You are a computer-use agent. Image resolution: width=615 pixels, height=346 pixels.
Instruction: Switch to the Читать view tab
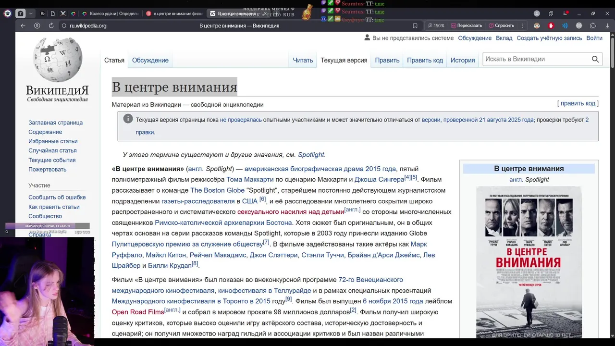click(303, 60)
